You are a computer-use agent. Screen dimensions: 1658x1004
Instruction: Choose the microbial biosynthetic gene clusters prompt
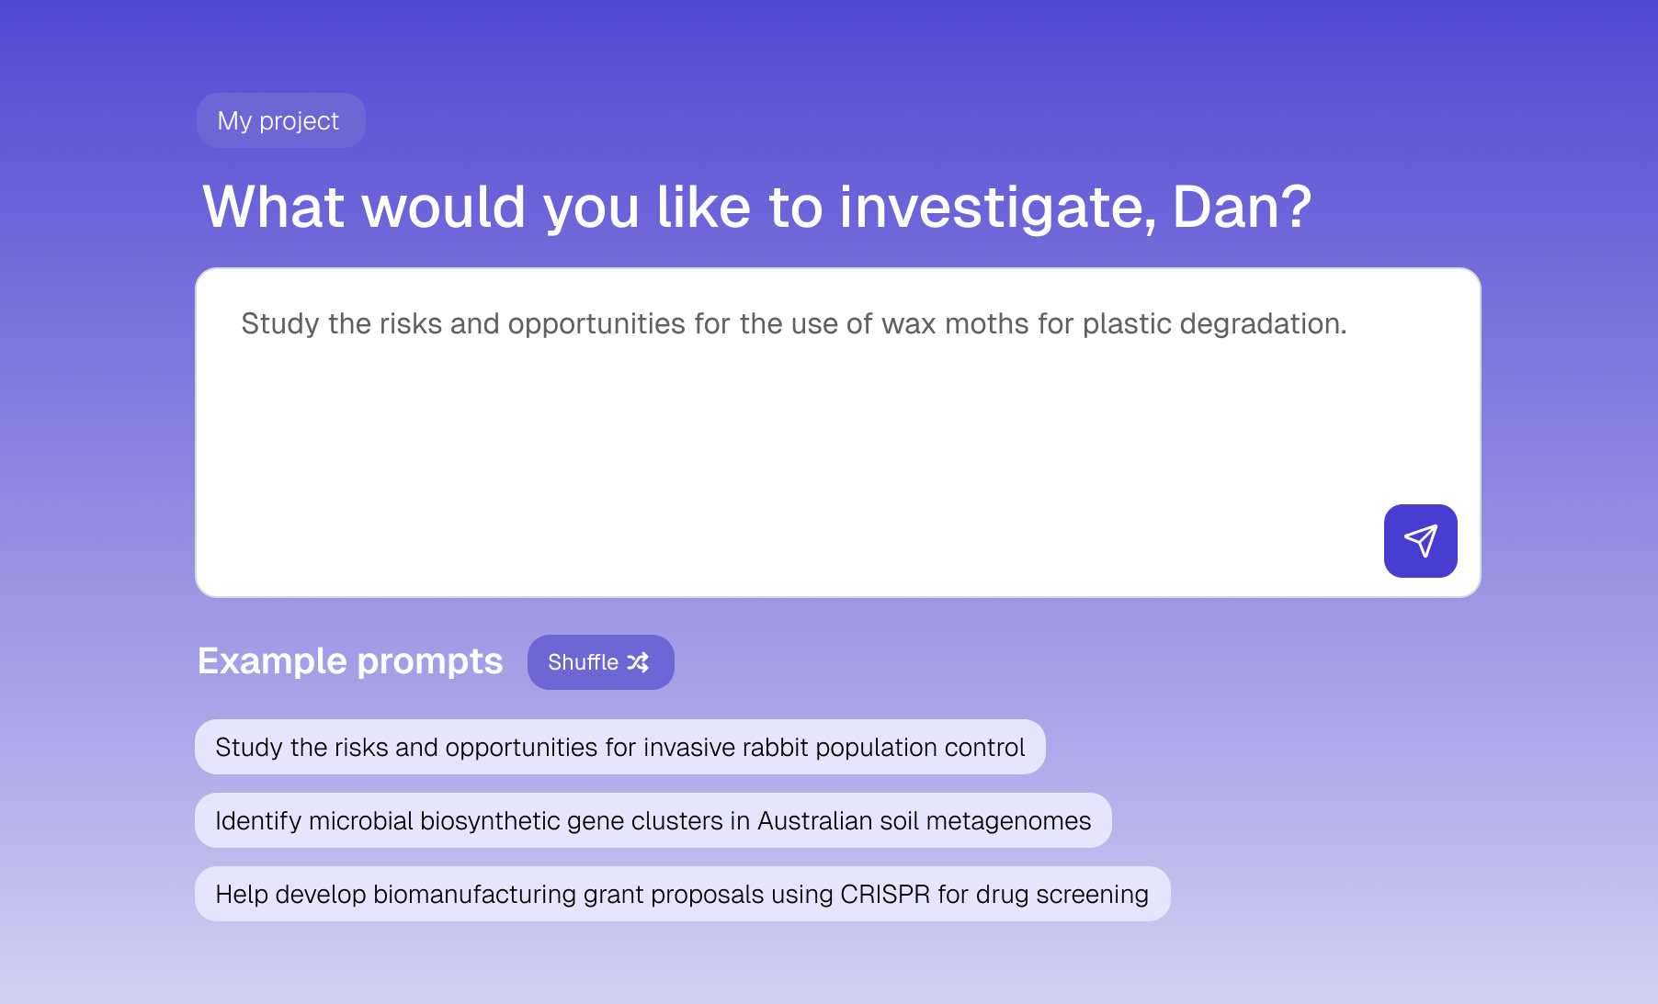[x=653, y=820]
